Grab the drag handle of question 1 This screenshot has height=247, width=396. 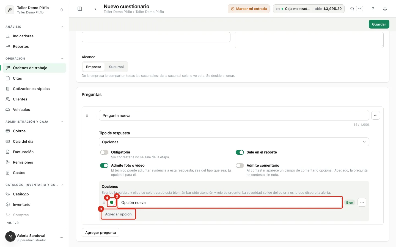click(x=87, y=116)
